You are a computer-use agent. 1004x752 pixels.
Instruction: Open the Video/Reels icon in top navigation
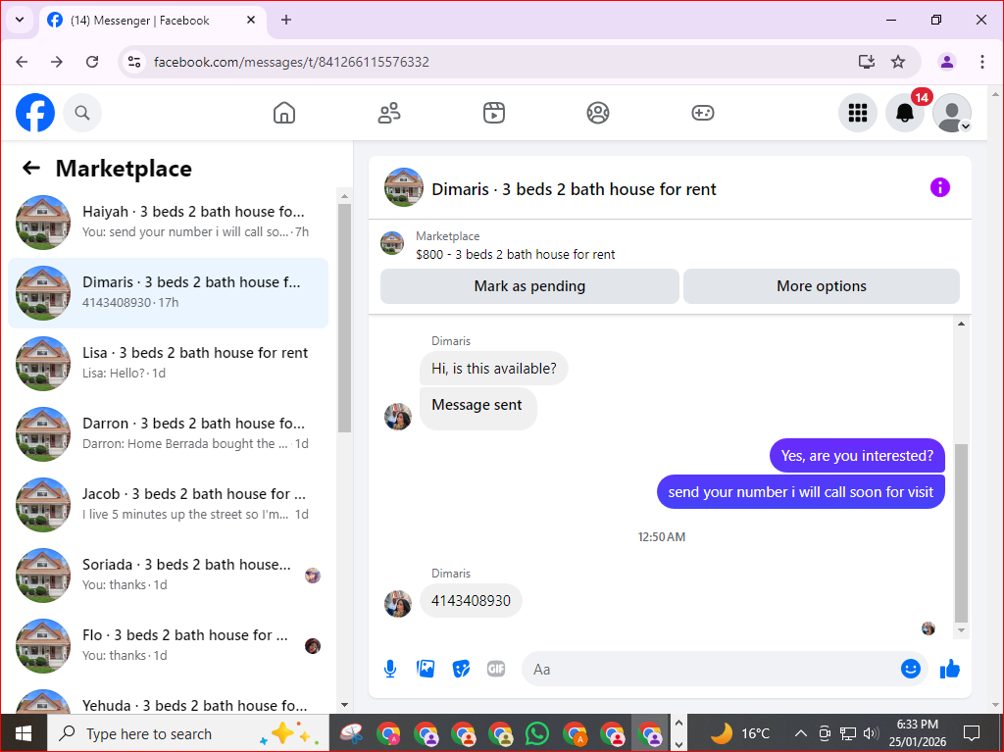[494, 113]
